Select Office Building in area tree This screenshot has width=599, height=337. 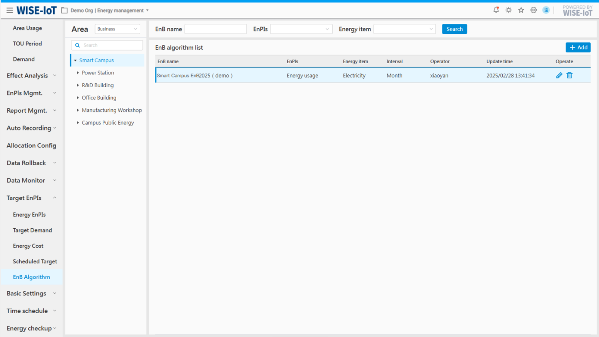(x=99, y=98)
